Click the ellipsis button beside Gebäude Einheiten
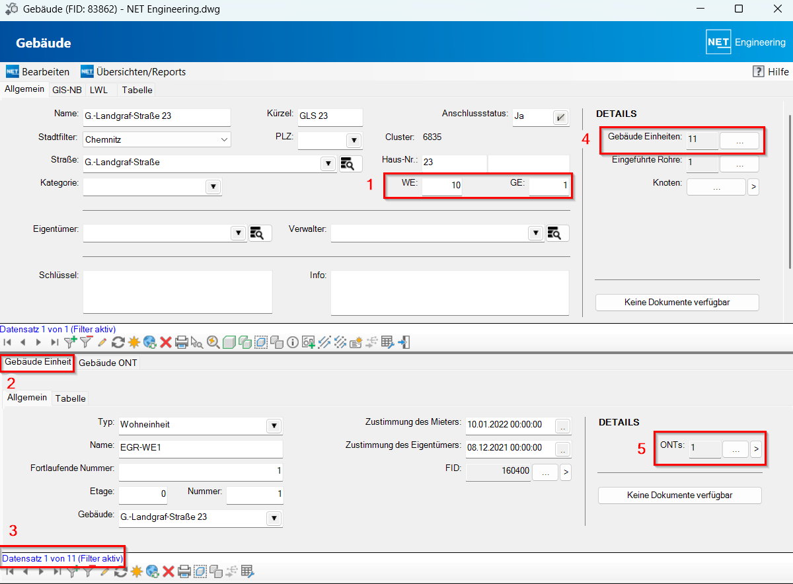 739,141
